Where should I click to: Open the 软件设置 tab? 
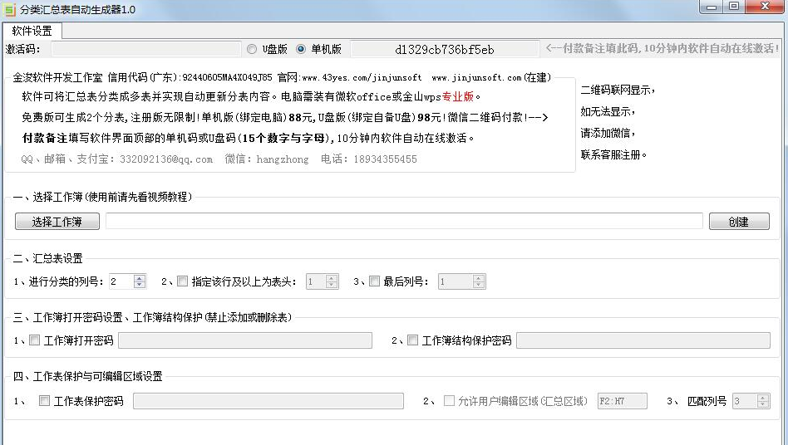click(x=32, y=31)
